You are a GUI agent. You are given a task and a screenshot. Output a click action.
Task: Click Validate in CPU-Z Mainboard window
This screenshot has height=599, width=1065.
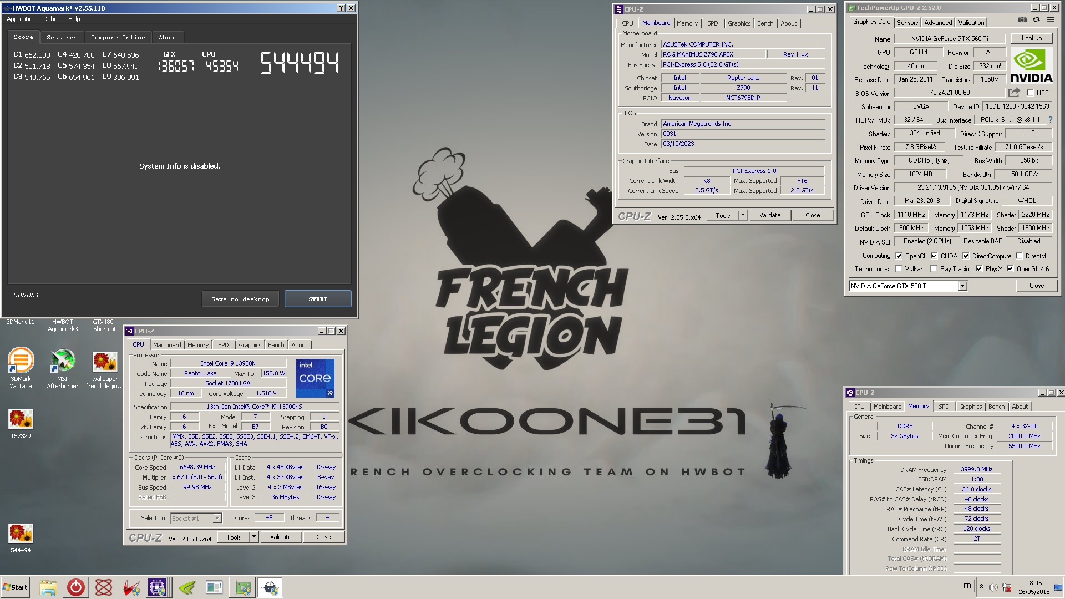point(769,215)
